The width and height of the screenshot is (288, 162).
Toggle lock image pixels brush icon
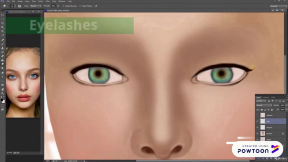[265, 110]
